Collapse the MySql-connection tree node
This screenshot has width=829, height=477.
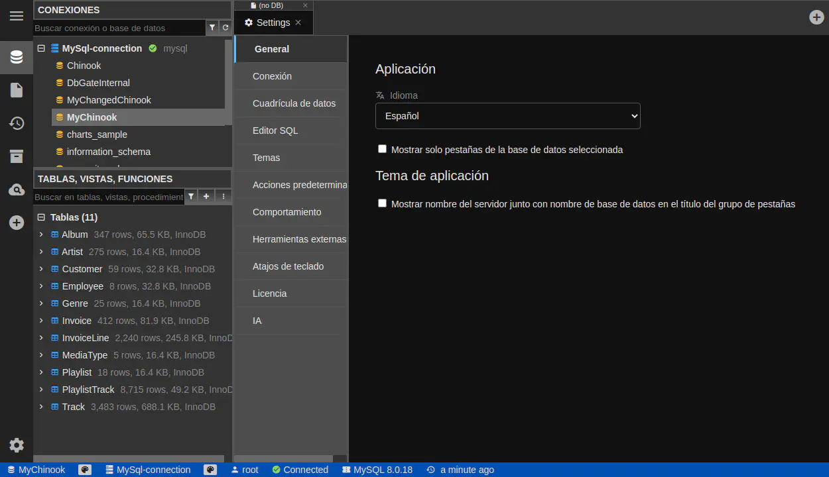41,48
